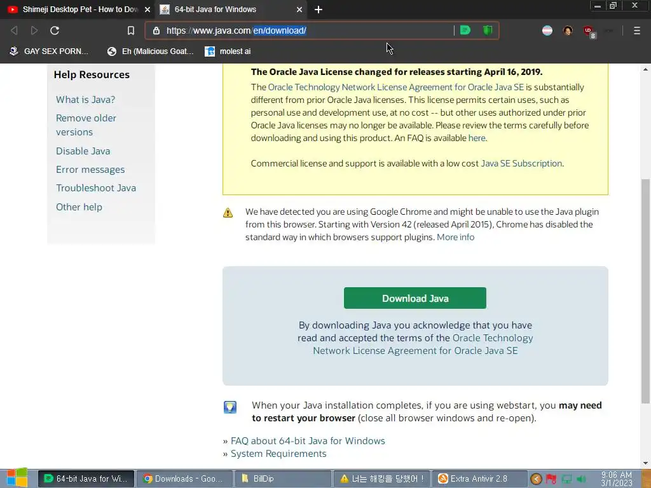The height and width of the screenshot is (488, 651).
Task: Click the green monitor network tray icon
Action: click(566, 479)
